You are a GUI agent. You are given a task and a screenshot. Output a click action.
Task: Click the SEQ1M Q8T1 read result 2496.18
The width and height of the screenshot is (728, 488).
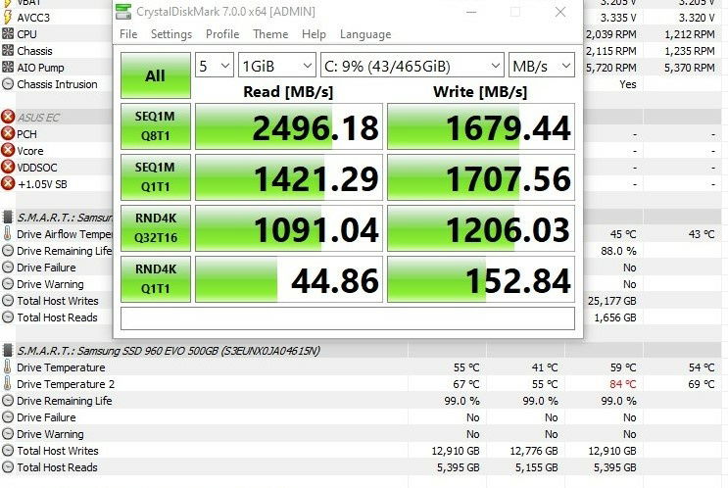(x=289, y=126)
